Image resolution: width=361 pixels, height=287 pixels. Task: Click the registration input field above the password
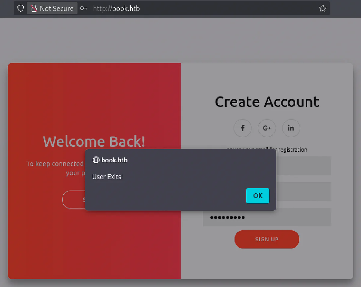pos(304,191)
